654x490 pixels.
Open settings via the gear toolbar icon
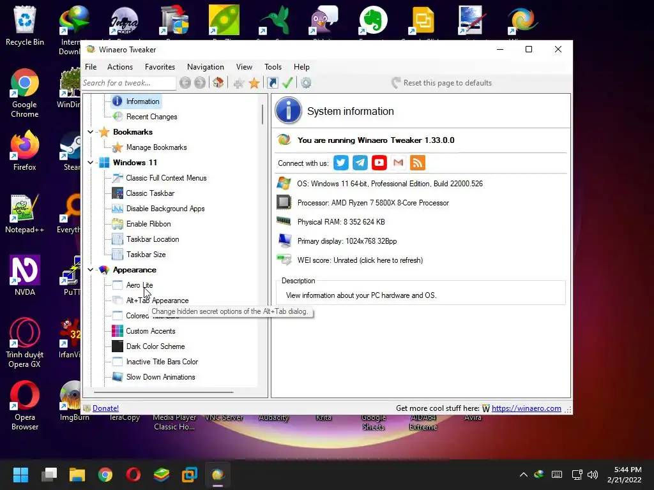click(306, 83)
